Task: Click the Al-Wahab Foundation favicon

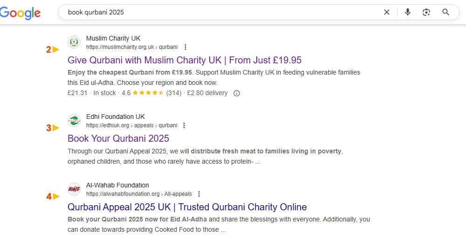Action: [74, 189]
